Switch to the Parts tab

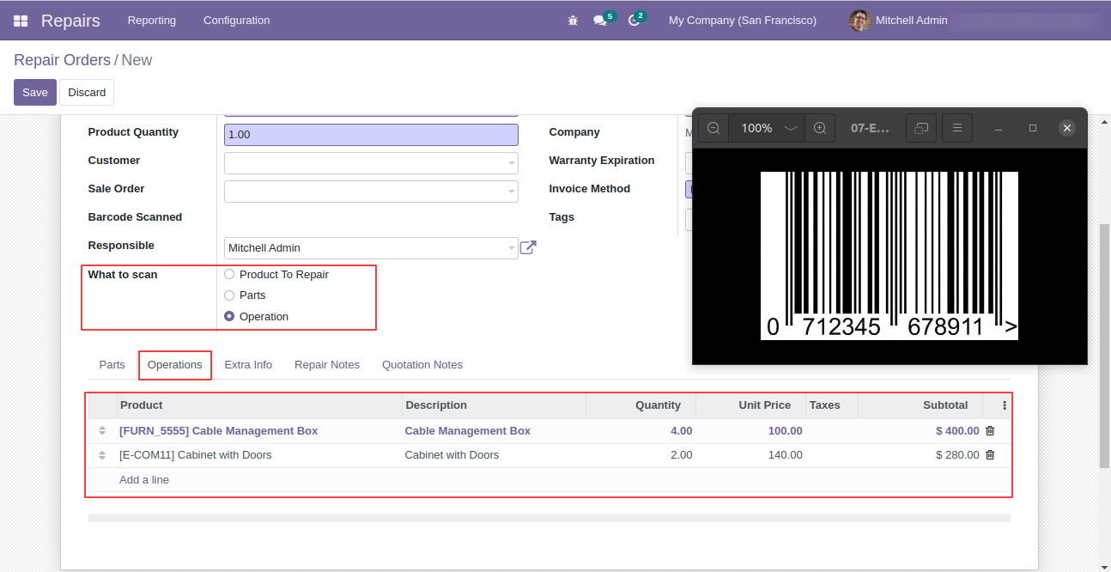(112, 365)
